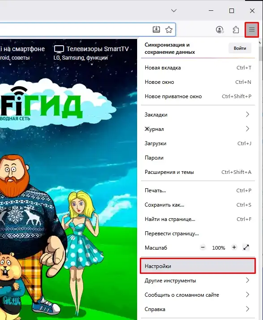Open the Firefox hamburger application menu
263x320 pixels.
(251, 30)
